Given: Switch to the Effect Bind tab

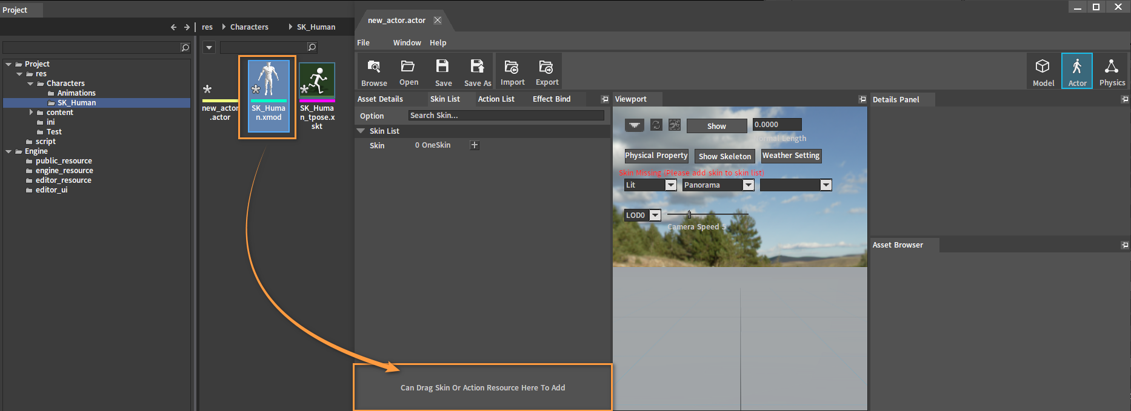Looking at the screenshot, I should [x=552, y=99].
